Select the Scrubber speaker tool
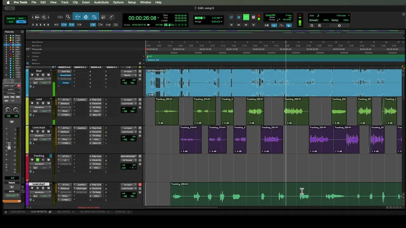Viewport: 406px width, 228px height. (103, 17)
